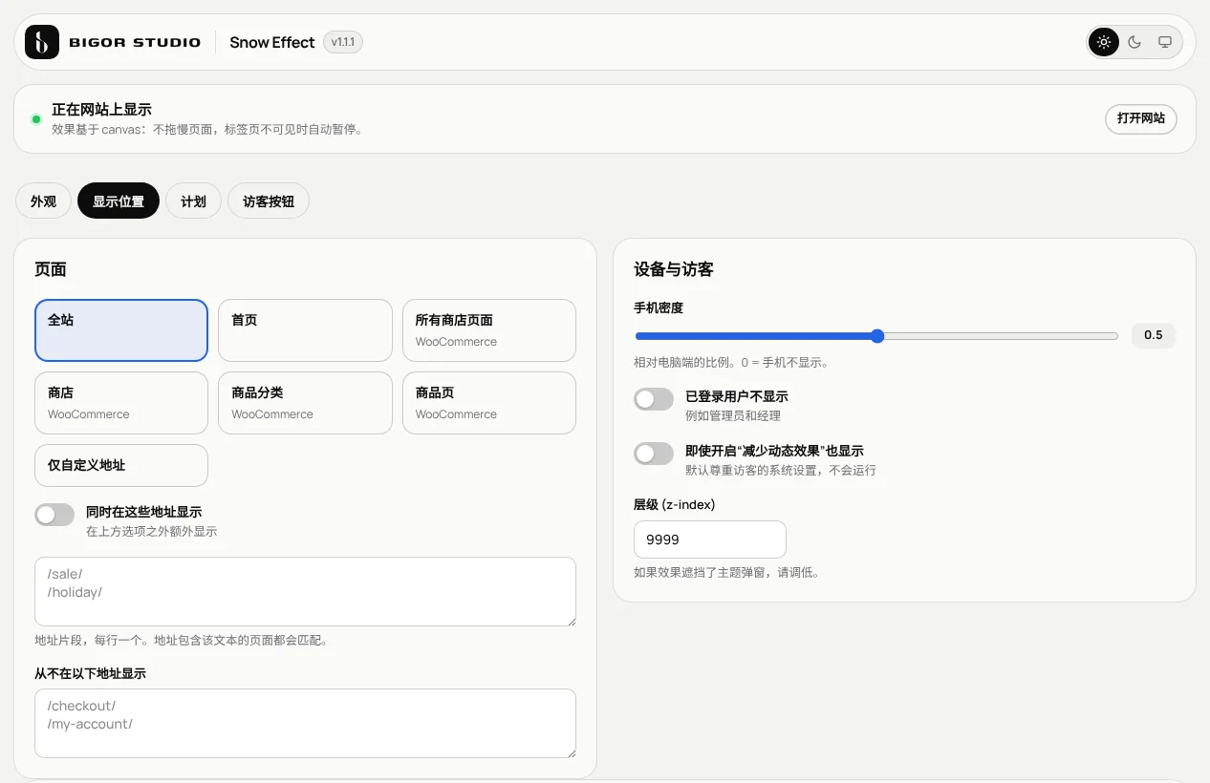The image size is (1210, 783).
Task: Select system theme monitor icon
Action: click(1165, 42)
